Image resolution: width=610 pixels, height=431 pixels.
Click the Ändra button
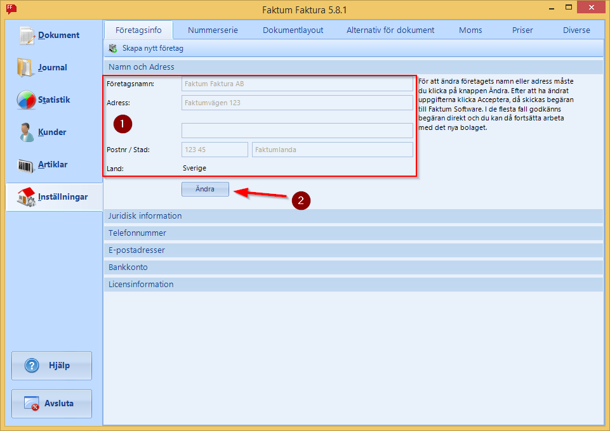[205, 189]
